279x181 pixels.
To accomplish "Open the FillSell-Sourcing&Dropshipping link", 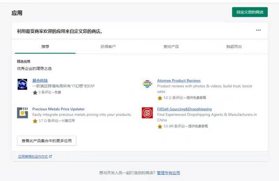I will click(x=184, y=109).
